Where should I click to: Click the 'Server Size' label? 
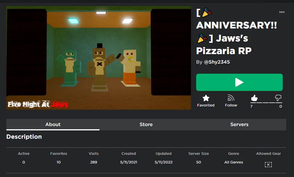[x=199, y=154]
